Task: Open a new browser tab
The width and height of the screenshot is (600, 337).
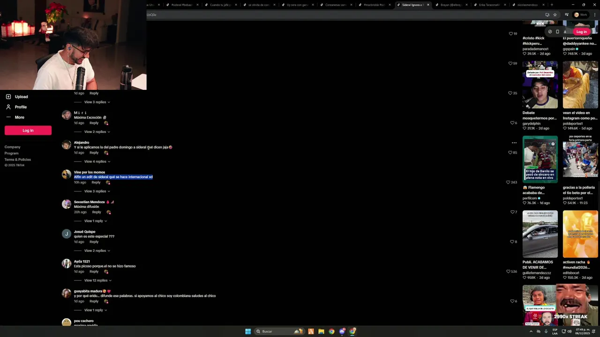Action: (x=552, y=5)
